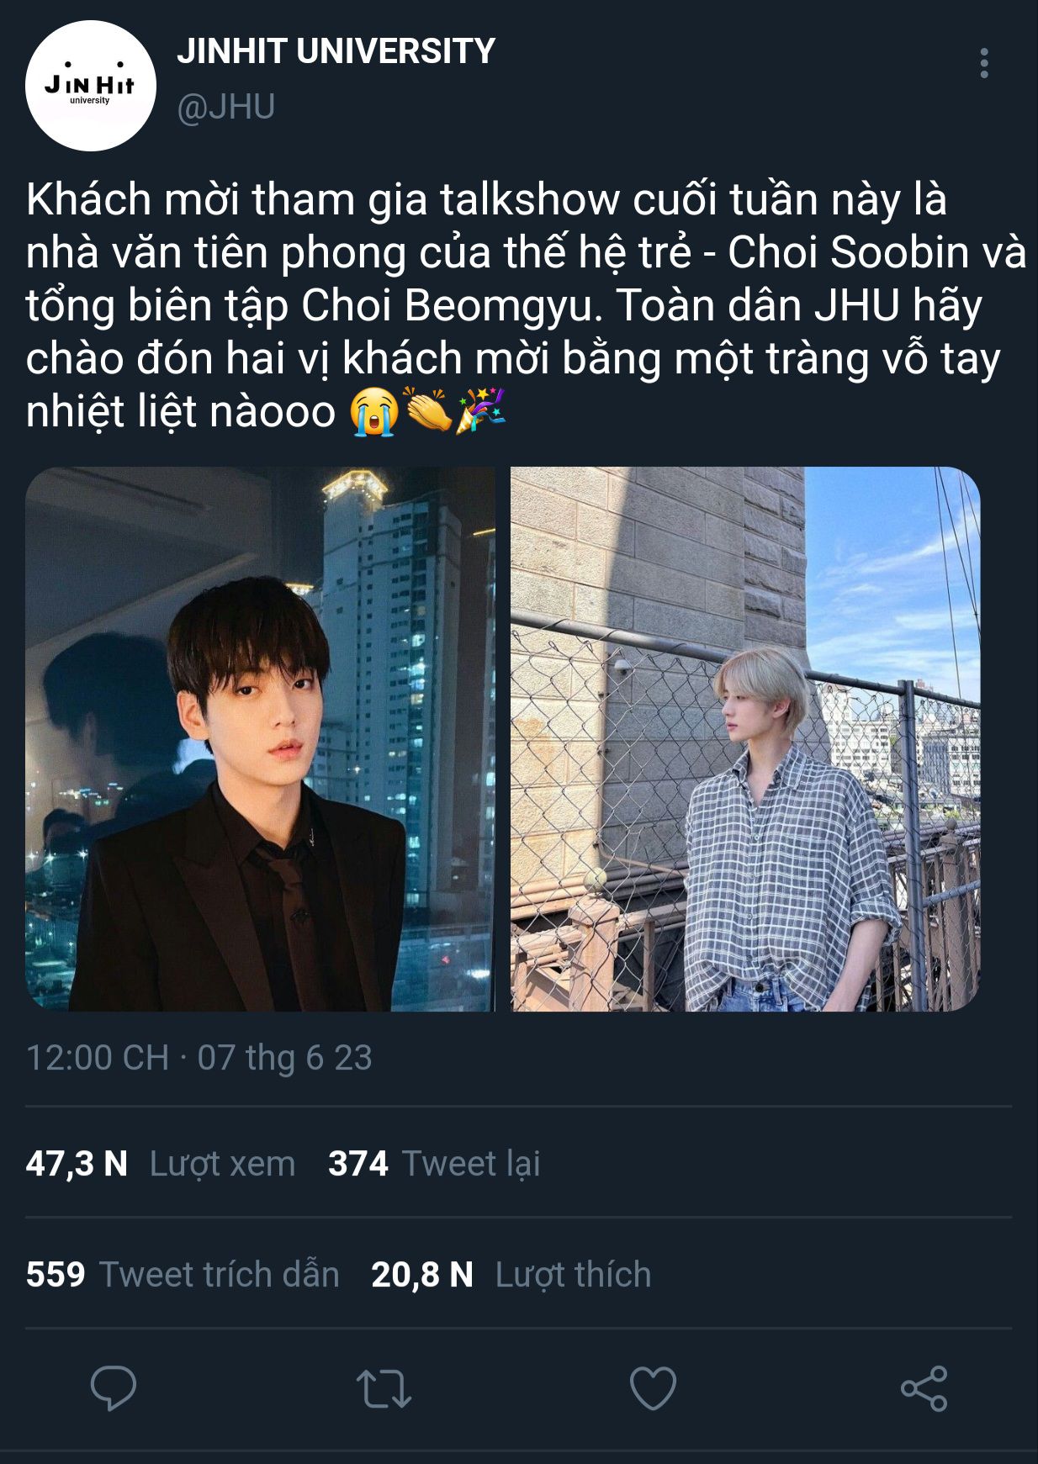The width and height of the screenshot is (1038, 1464).
Task: Tap the retweet arrows icon
Action: (384, 1388)
